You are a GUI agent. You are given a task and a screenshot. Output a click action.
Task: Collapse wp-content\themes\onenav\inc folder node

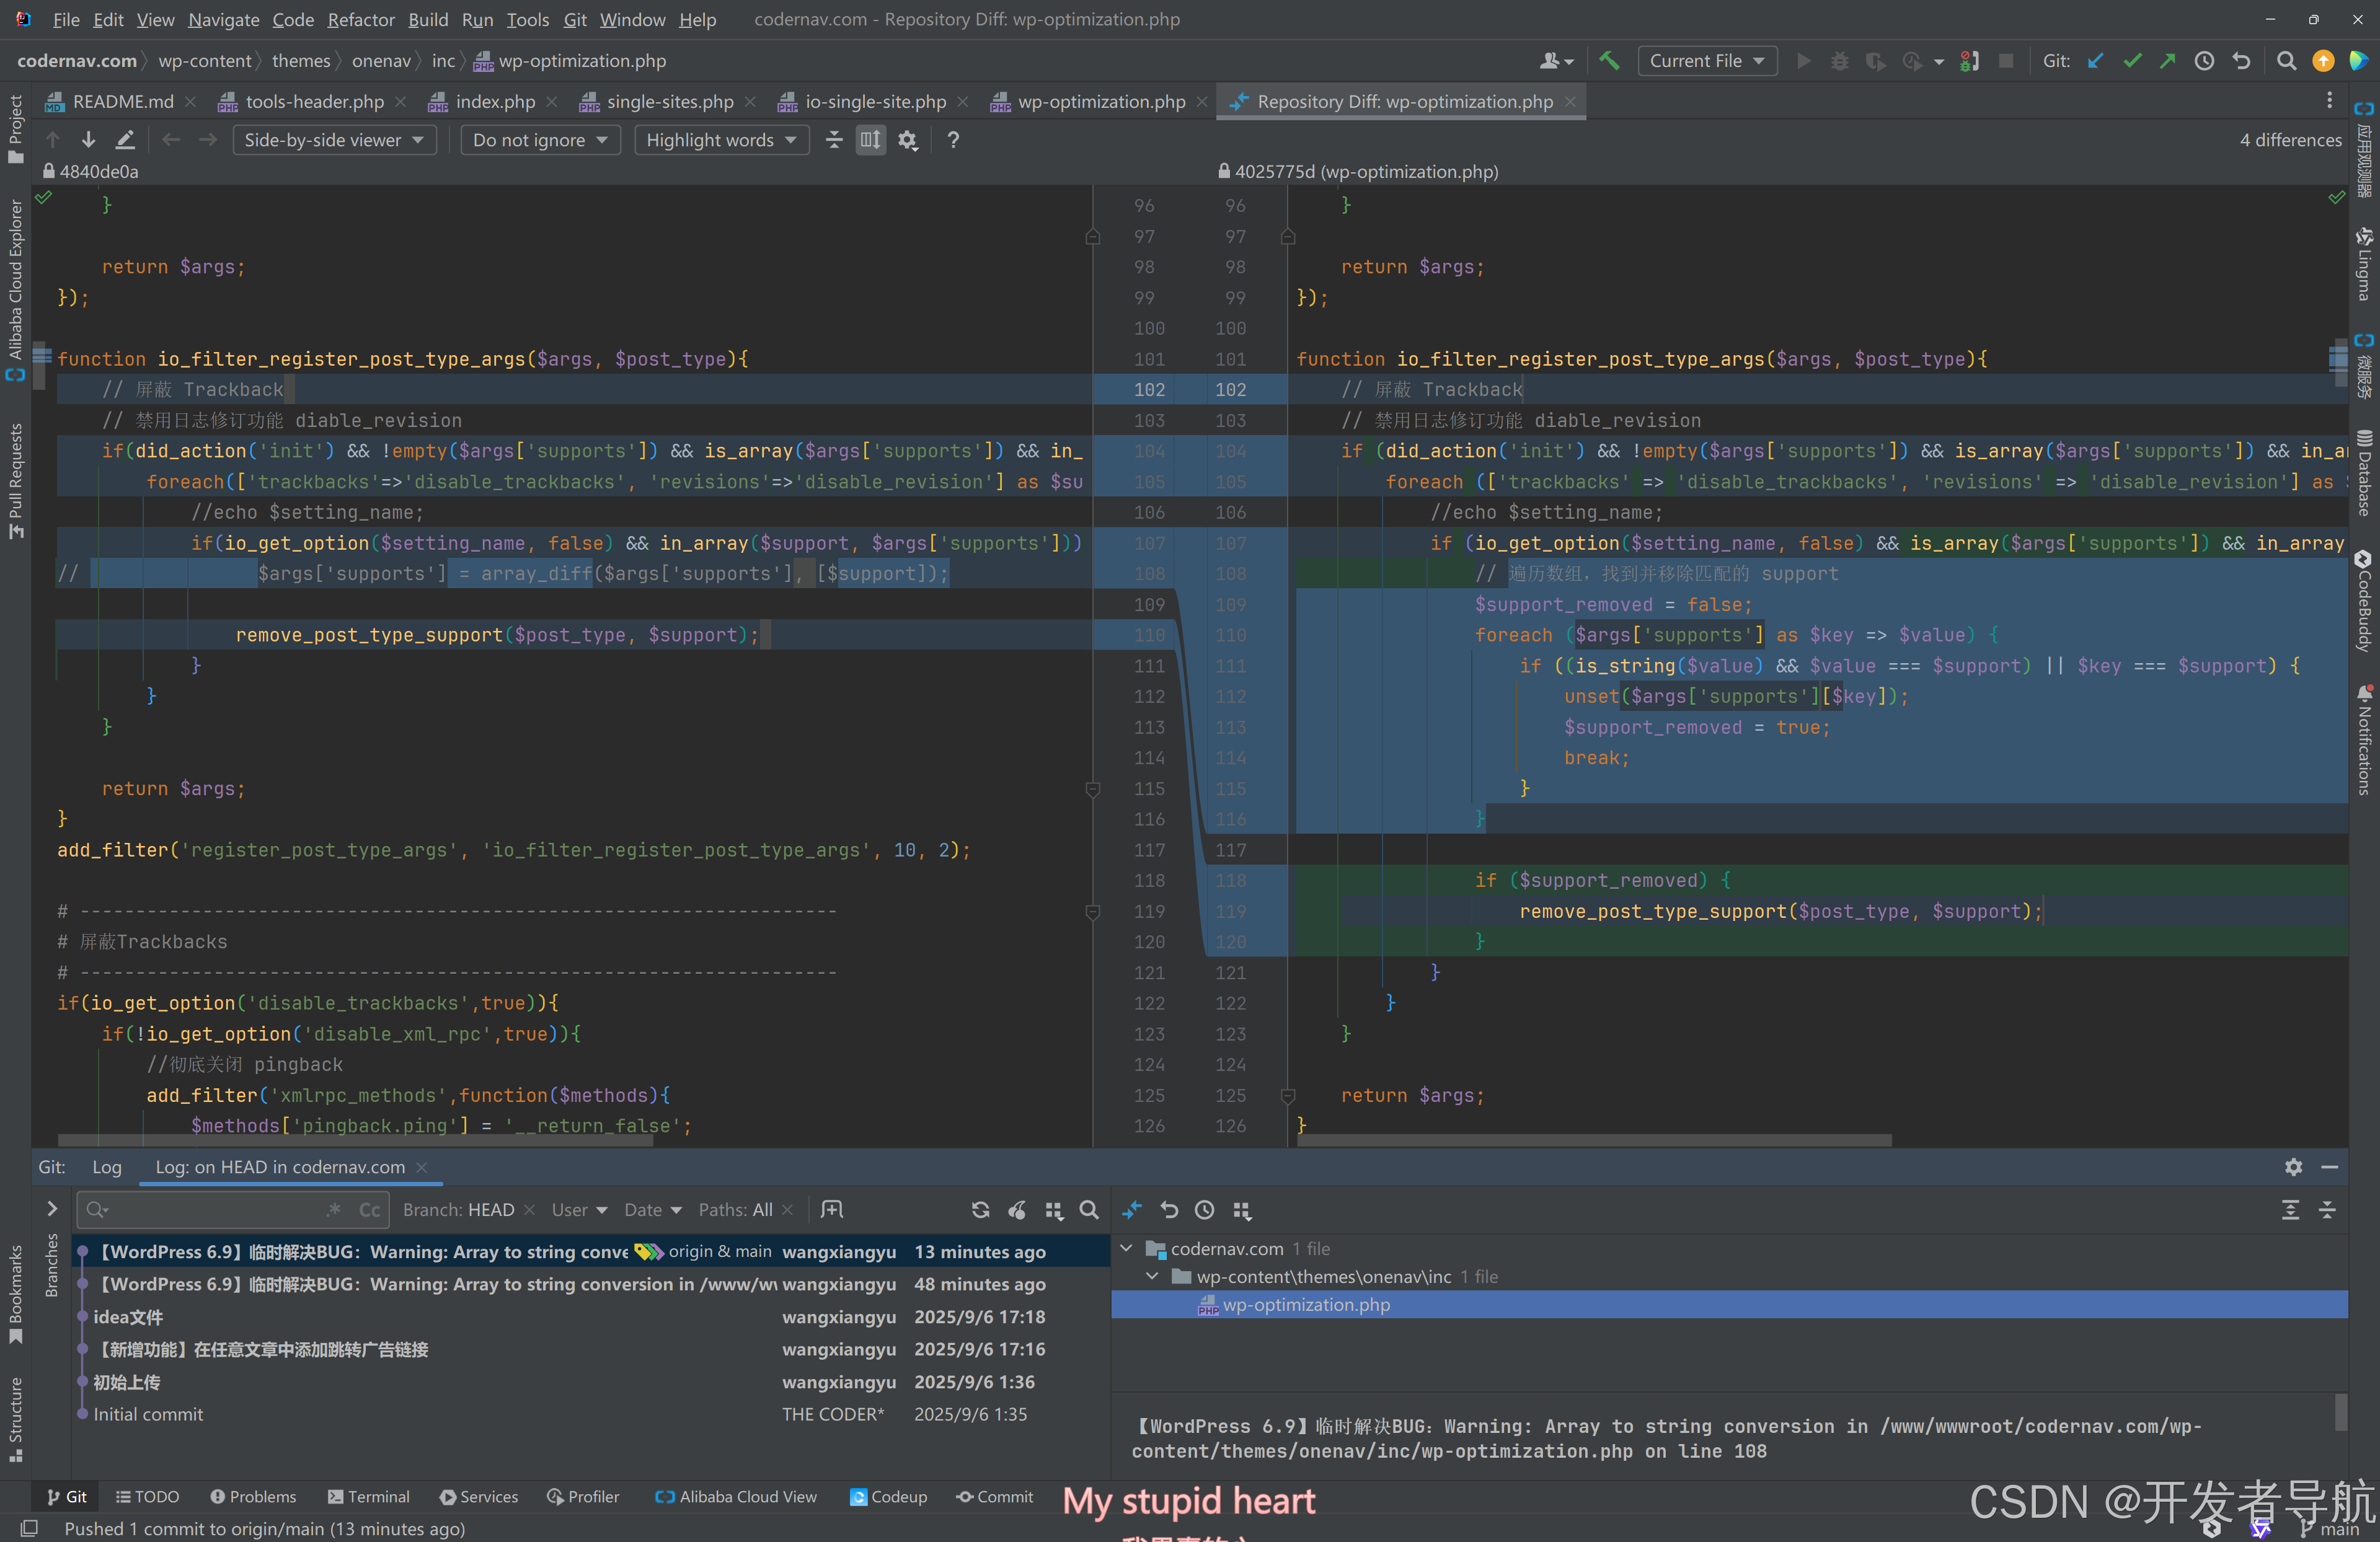pyautogui.click(x=1152, y=1277)
